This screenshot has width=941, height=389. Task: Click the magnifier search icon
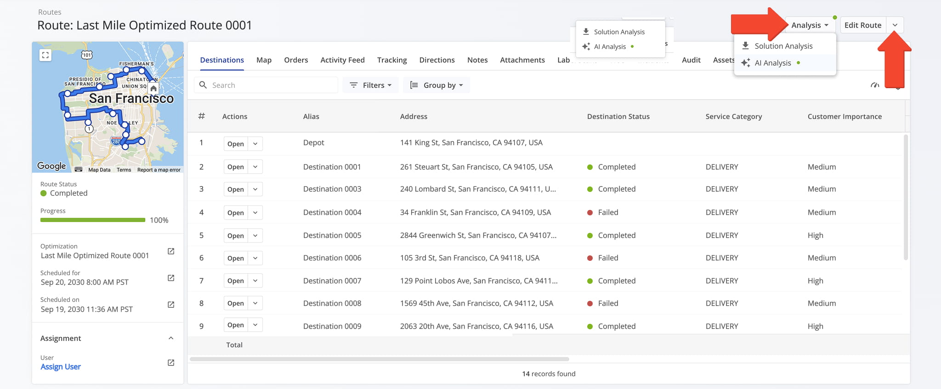point(203,85)
